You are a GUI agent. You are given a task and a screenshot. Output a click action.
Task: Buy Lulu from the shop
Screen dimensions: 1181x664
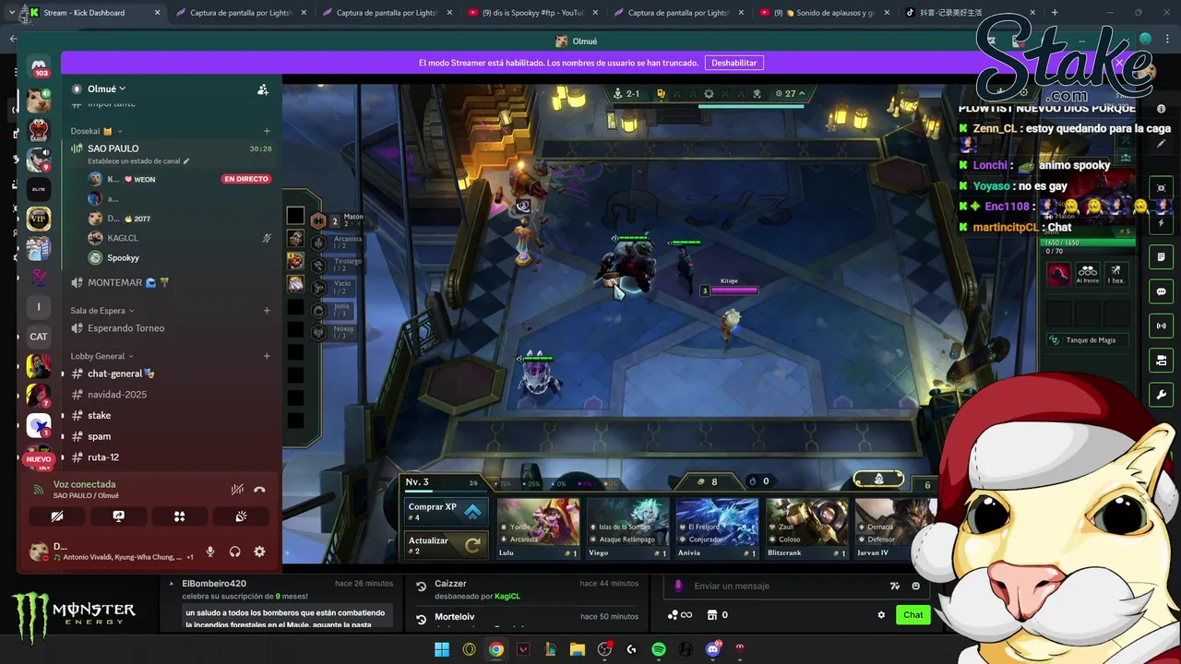[x=538, y=528]
